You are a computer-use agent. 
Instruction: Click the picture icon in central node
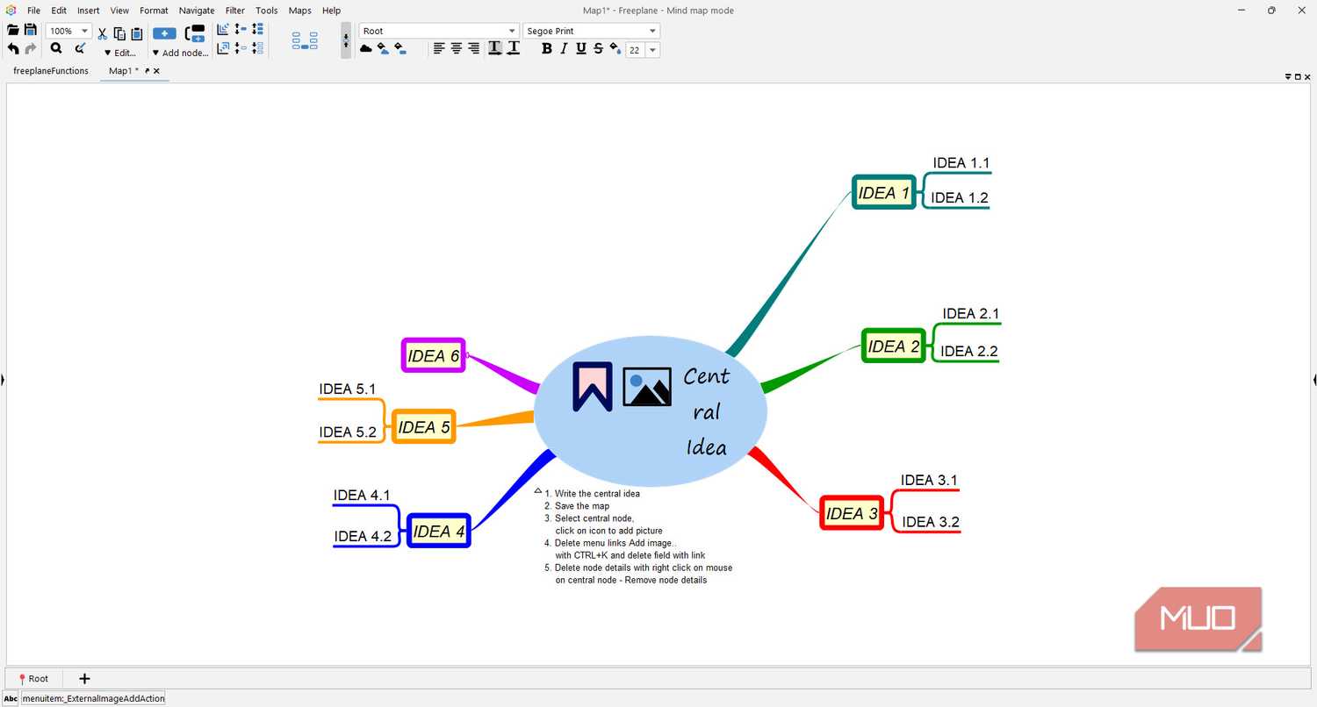tap(647, 387)
